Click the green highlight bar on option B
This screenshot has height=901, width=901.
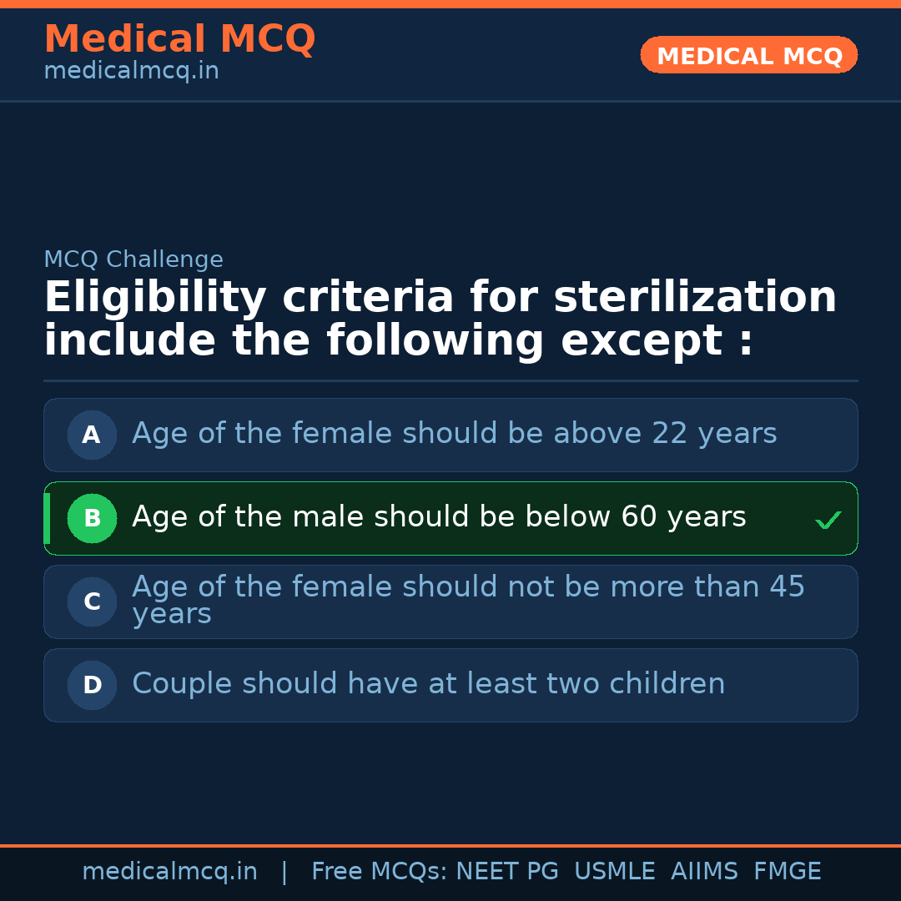[47, 518]
